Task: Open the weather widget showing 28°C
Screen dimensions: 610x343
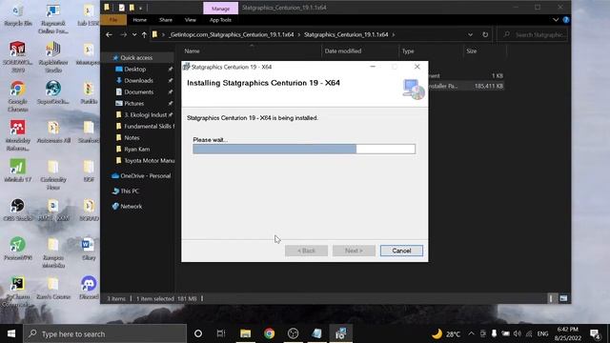Action: (446, 333)
